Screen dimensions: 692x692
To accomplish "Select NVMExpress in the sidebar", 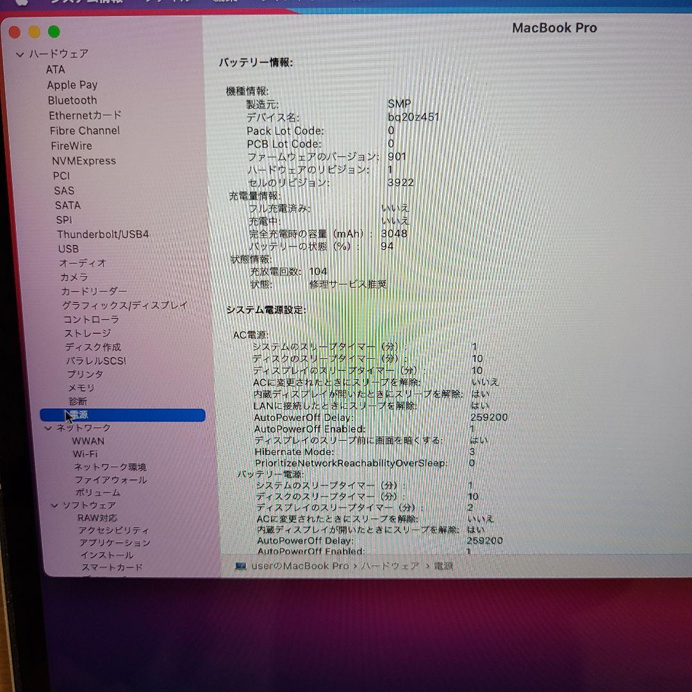I will coord(84,161).
